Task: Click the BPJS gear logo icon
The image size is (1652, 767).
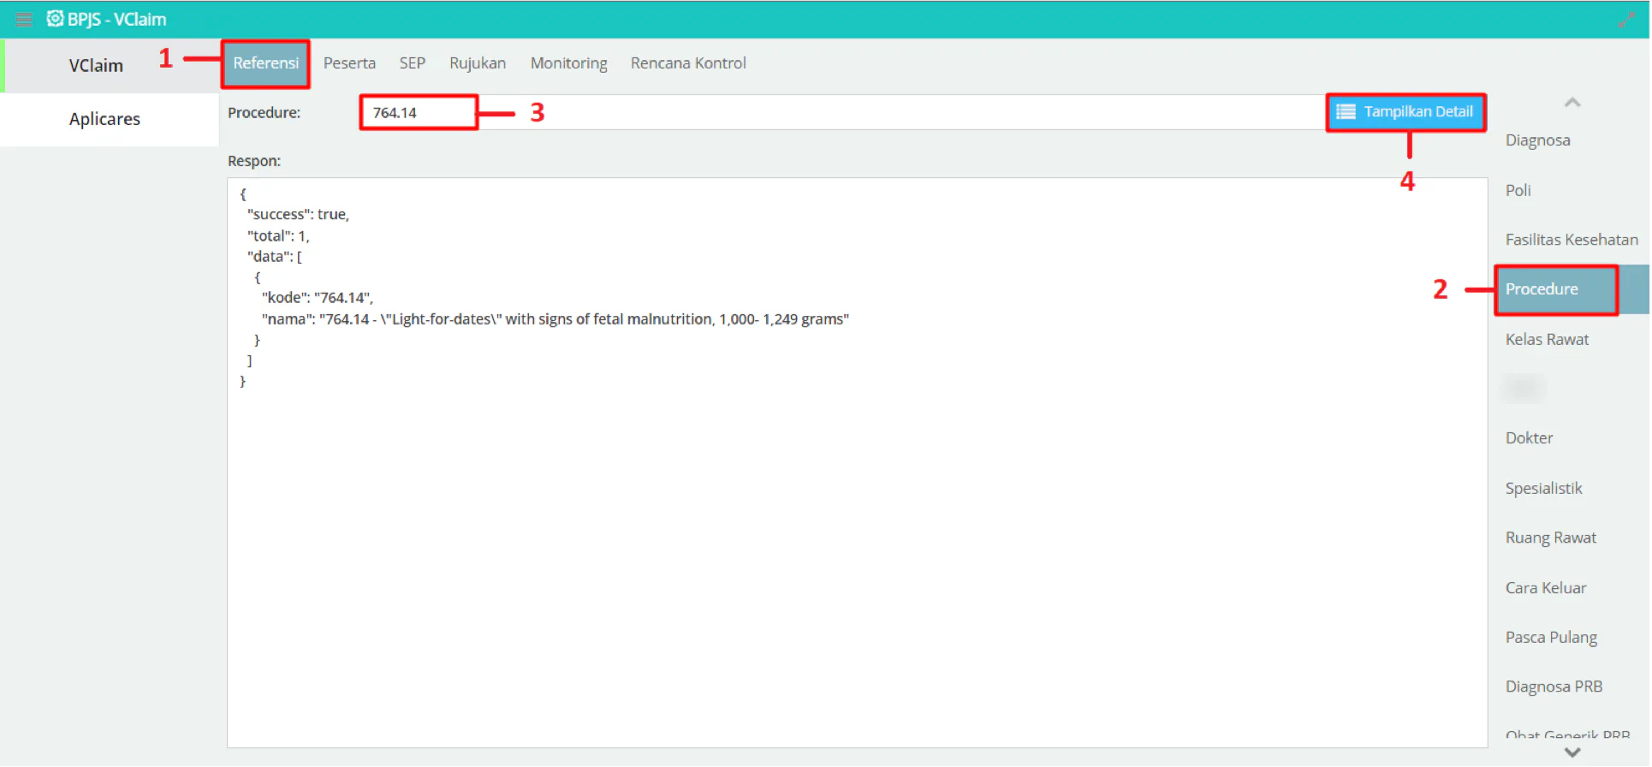Action: (x=55, y=18)
